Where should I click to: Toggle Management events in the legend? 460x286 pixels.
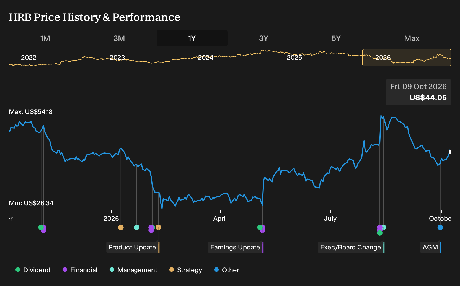(133, 270)
